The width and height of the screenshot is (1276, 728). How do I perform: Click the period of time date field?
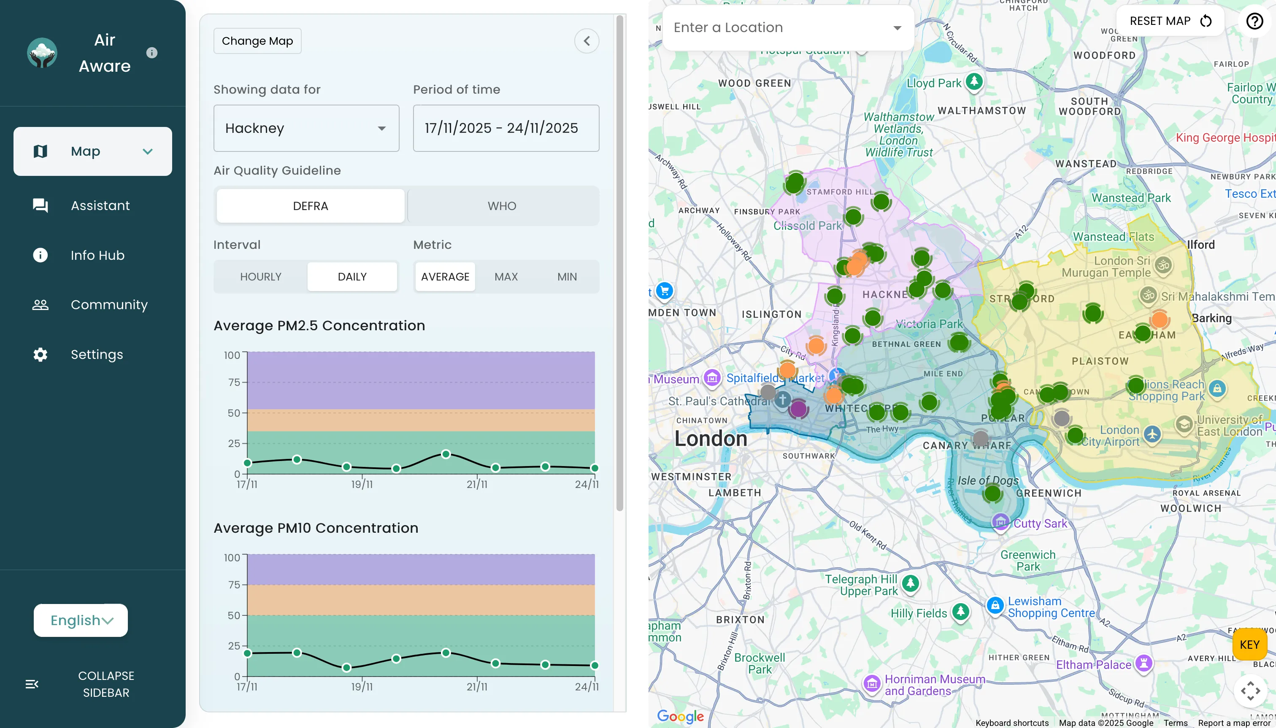pyautogui.click(x=506, y=128)
